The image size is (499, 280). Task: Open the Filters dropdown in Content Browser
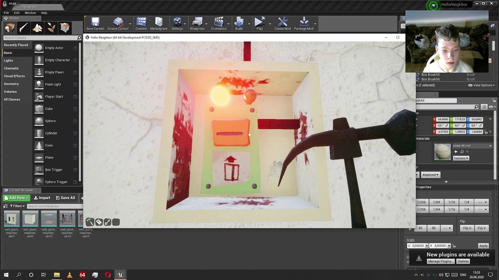pyautogui.click(x=17, y=206)
